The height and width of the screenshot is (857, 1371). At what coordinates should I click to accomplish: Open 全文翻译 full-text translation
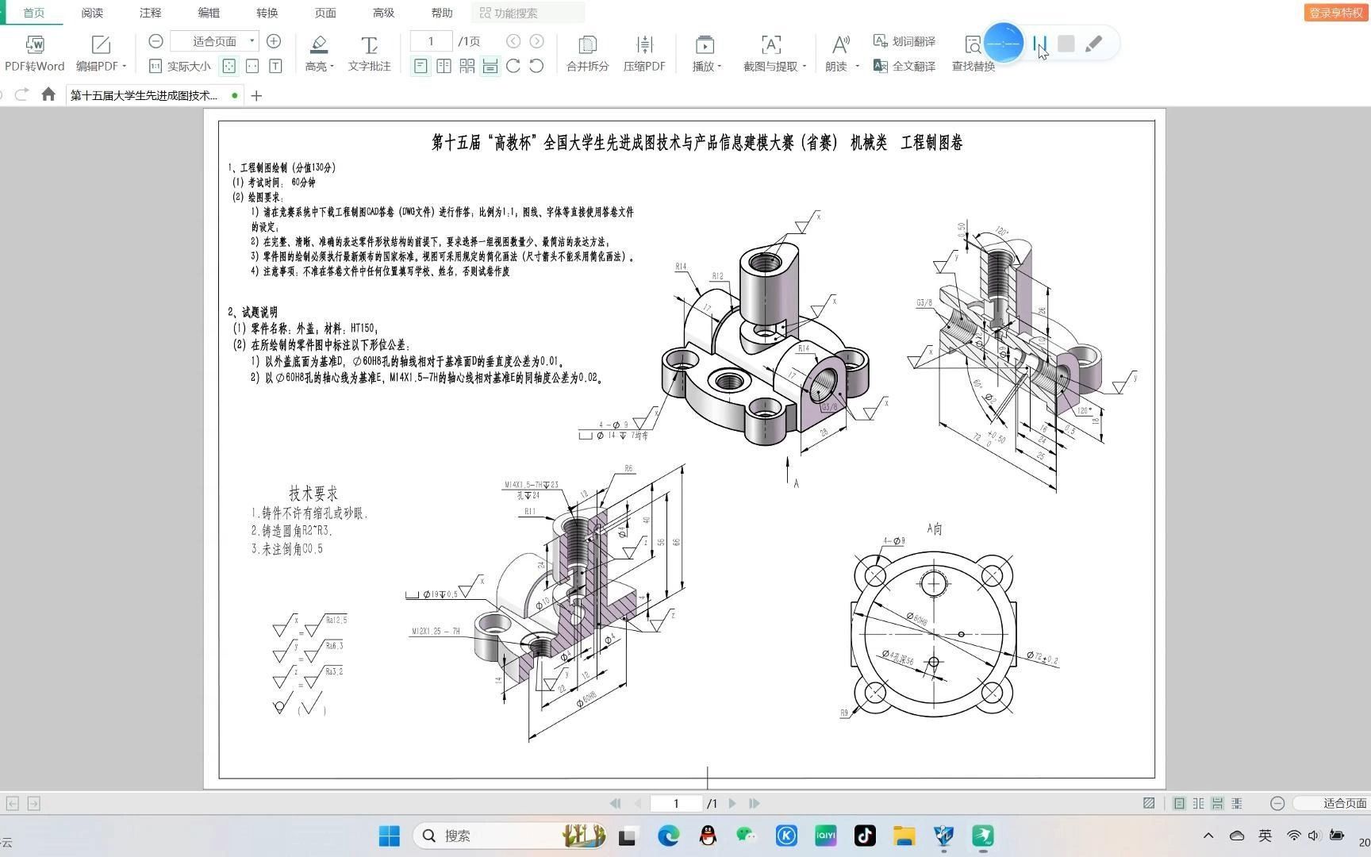pyautogui.click(x=904, y=66)
